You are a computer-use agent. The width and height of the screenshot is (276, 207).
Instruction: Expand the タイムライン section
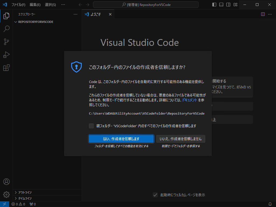click(x=47, y=198)
